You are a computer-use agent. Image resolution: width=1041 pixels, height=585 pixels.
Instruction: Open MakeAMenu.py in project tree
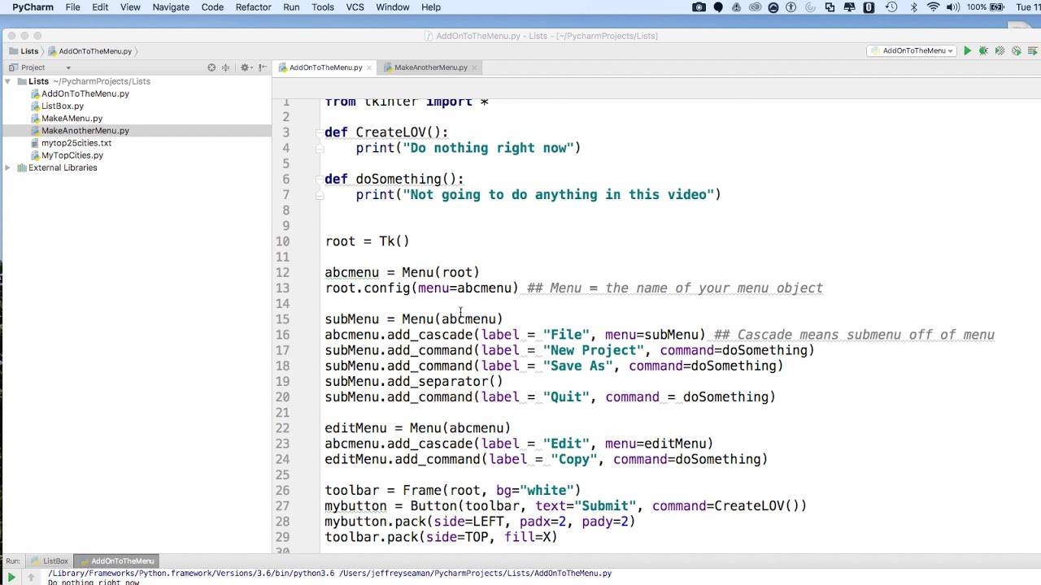point(72,118)
